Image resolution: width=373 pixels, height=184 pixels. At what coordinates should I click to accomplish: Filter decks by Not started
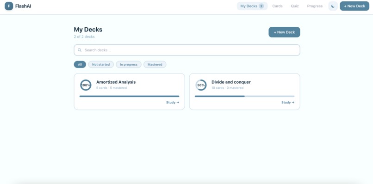[101, 64]
